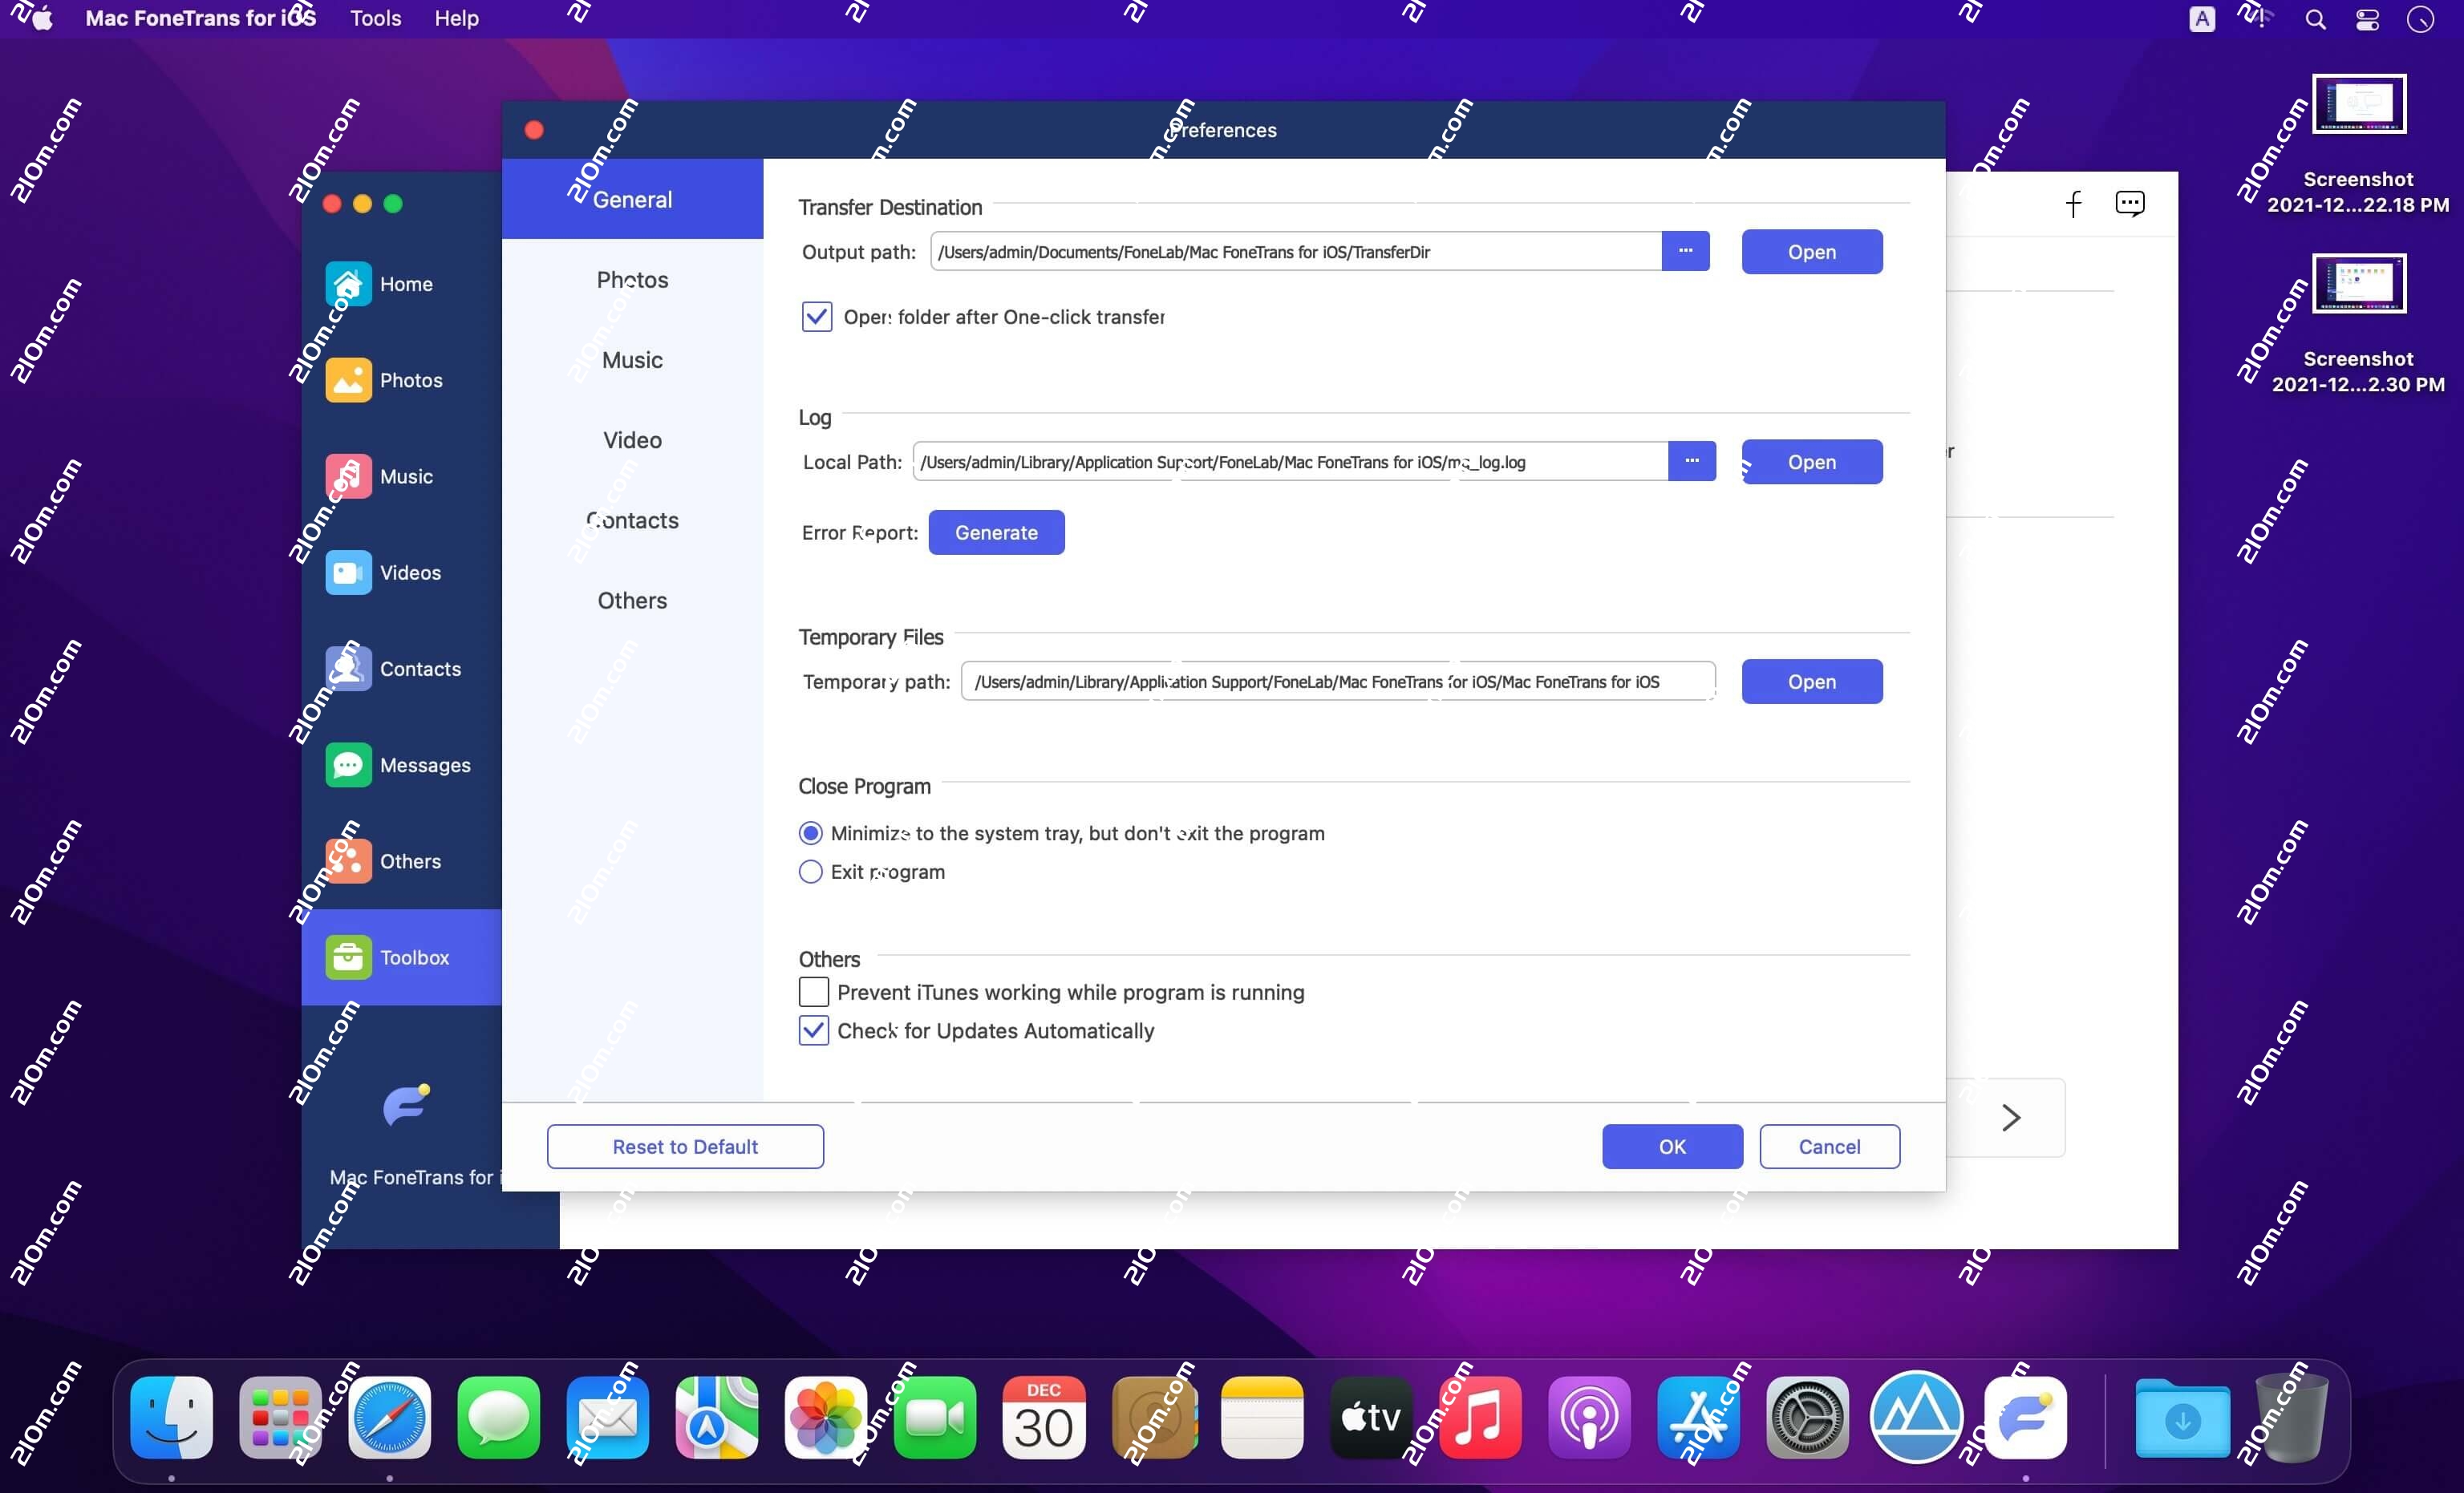Enable Prevent iTunes working while program is running

(x=812, y=992)
